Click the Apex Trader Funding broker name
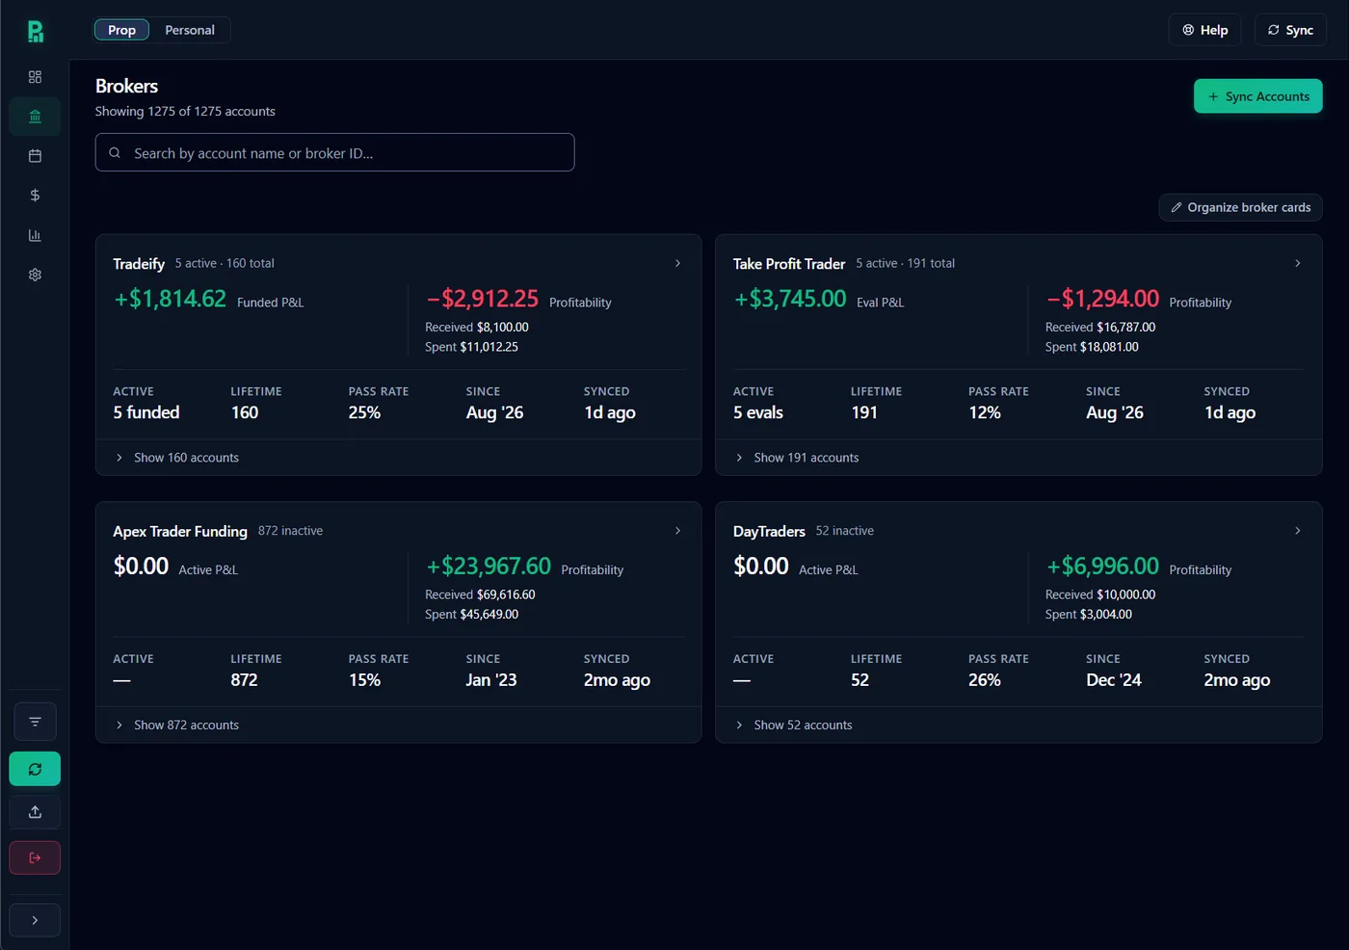This screenshot has height=950, width=1349. click(x=180, y=532)
